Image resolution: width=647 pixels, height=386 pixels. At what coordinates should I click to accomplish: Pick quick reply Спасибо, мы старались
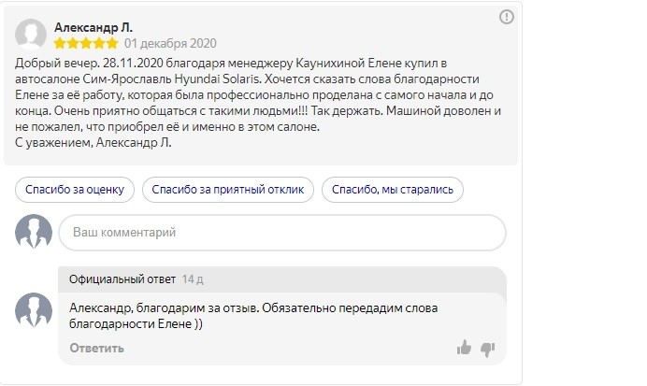[393, 190]
